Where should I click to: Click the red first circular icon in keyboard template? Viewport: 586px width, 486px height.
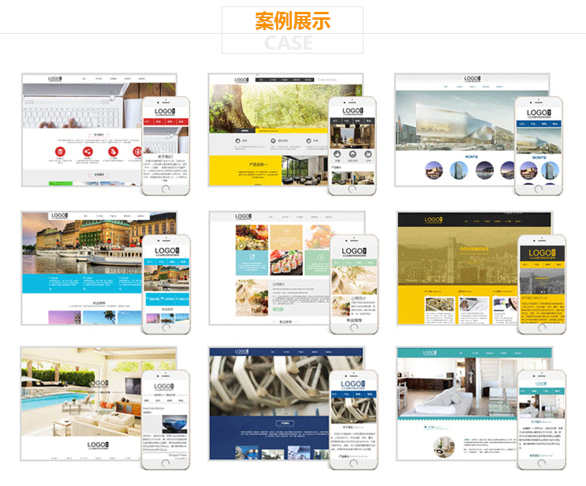[60, 151]
